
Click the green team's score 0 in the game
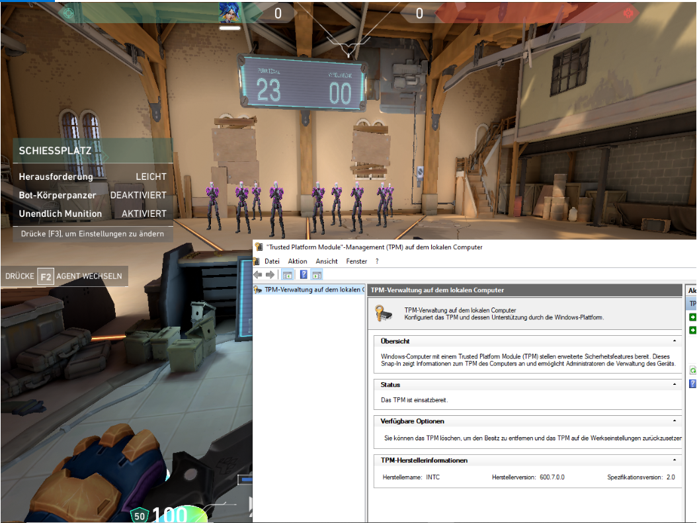pyautogui.click(x=278, y=13)
